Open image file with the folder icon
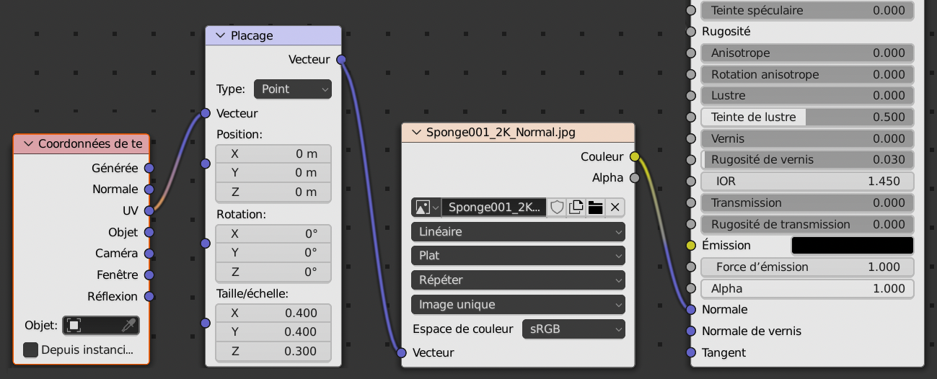 [x=595, y=208]
